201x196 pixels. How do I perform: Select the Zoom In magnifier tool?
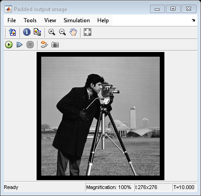click(52, 32)
